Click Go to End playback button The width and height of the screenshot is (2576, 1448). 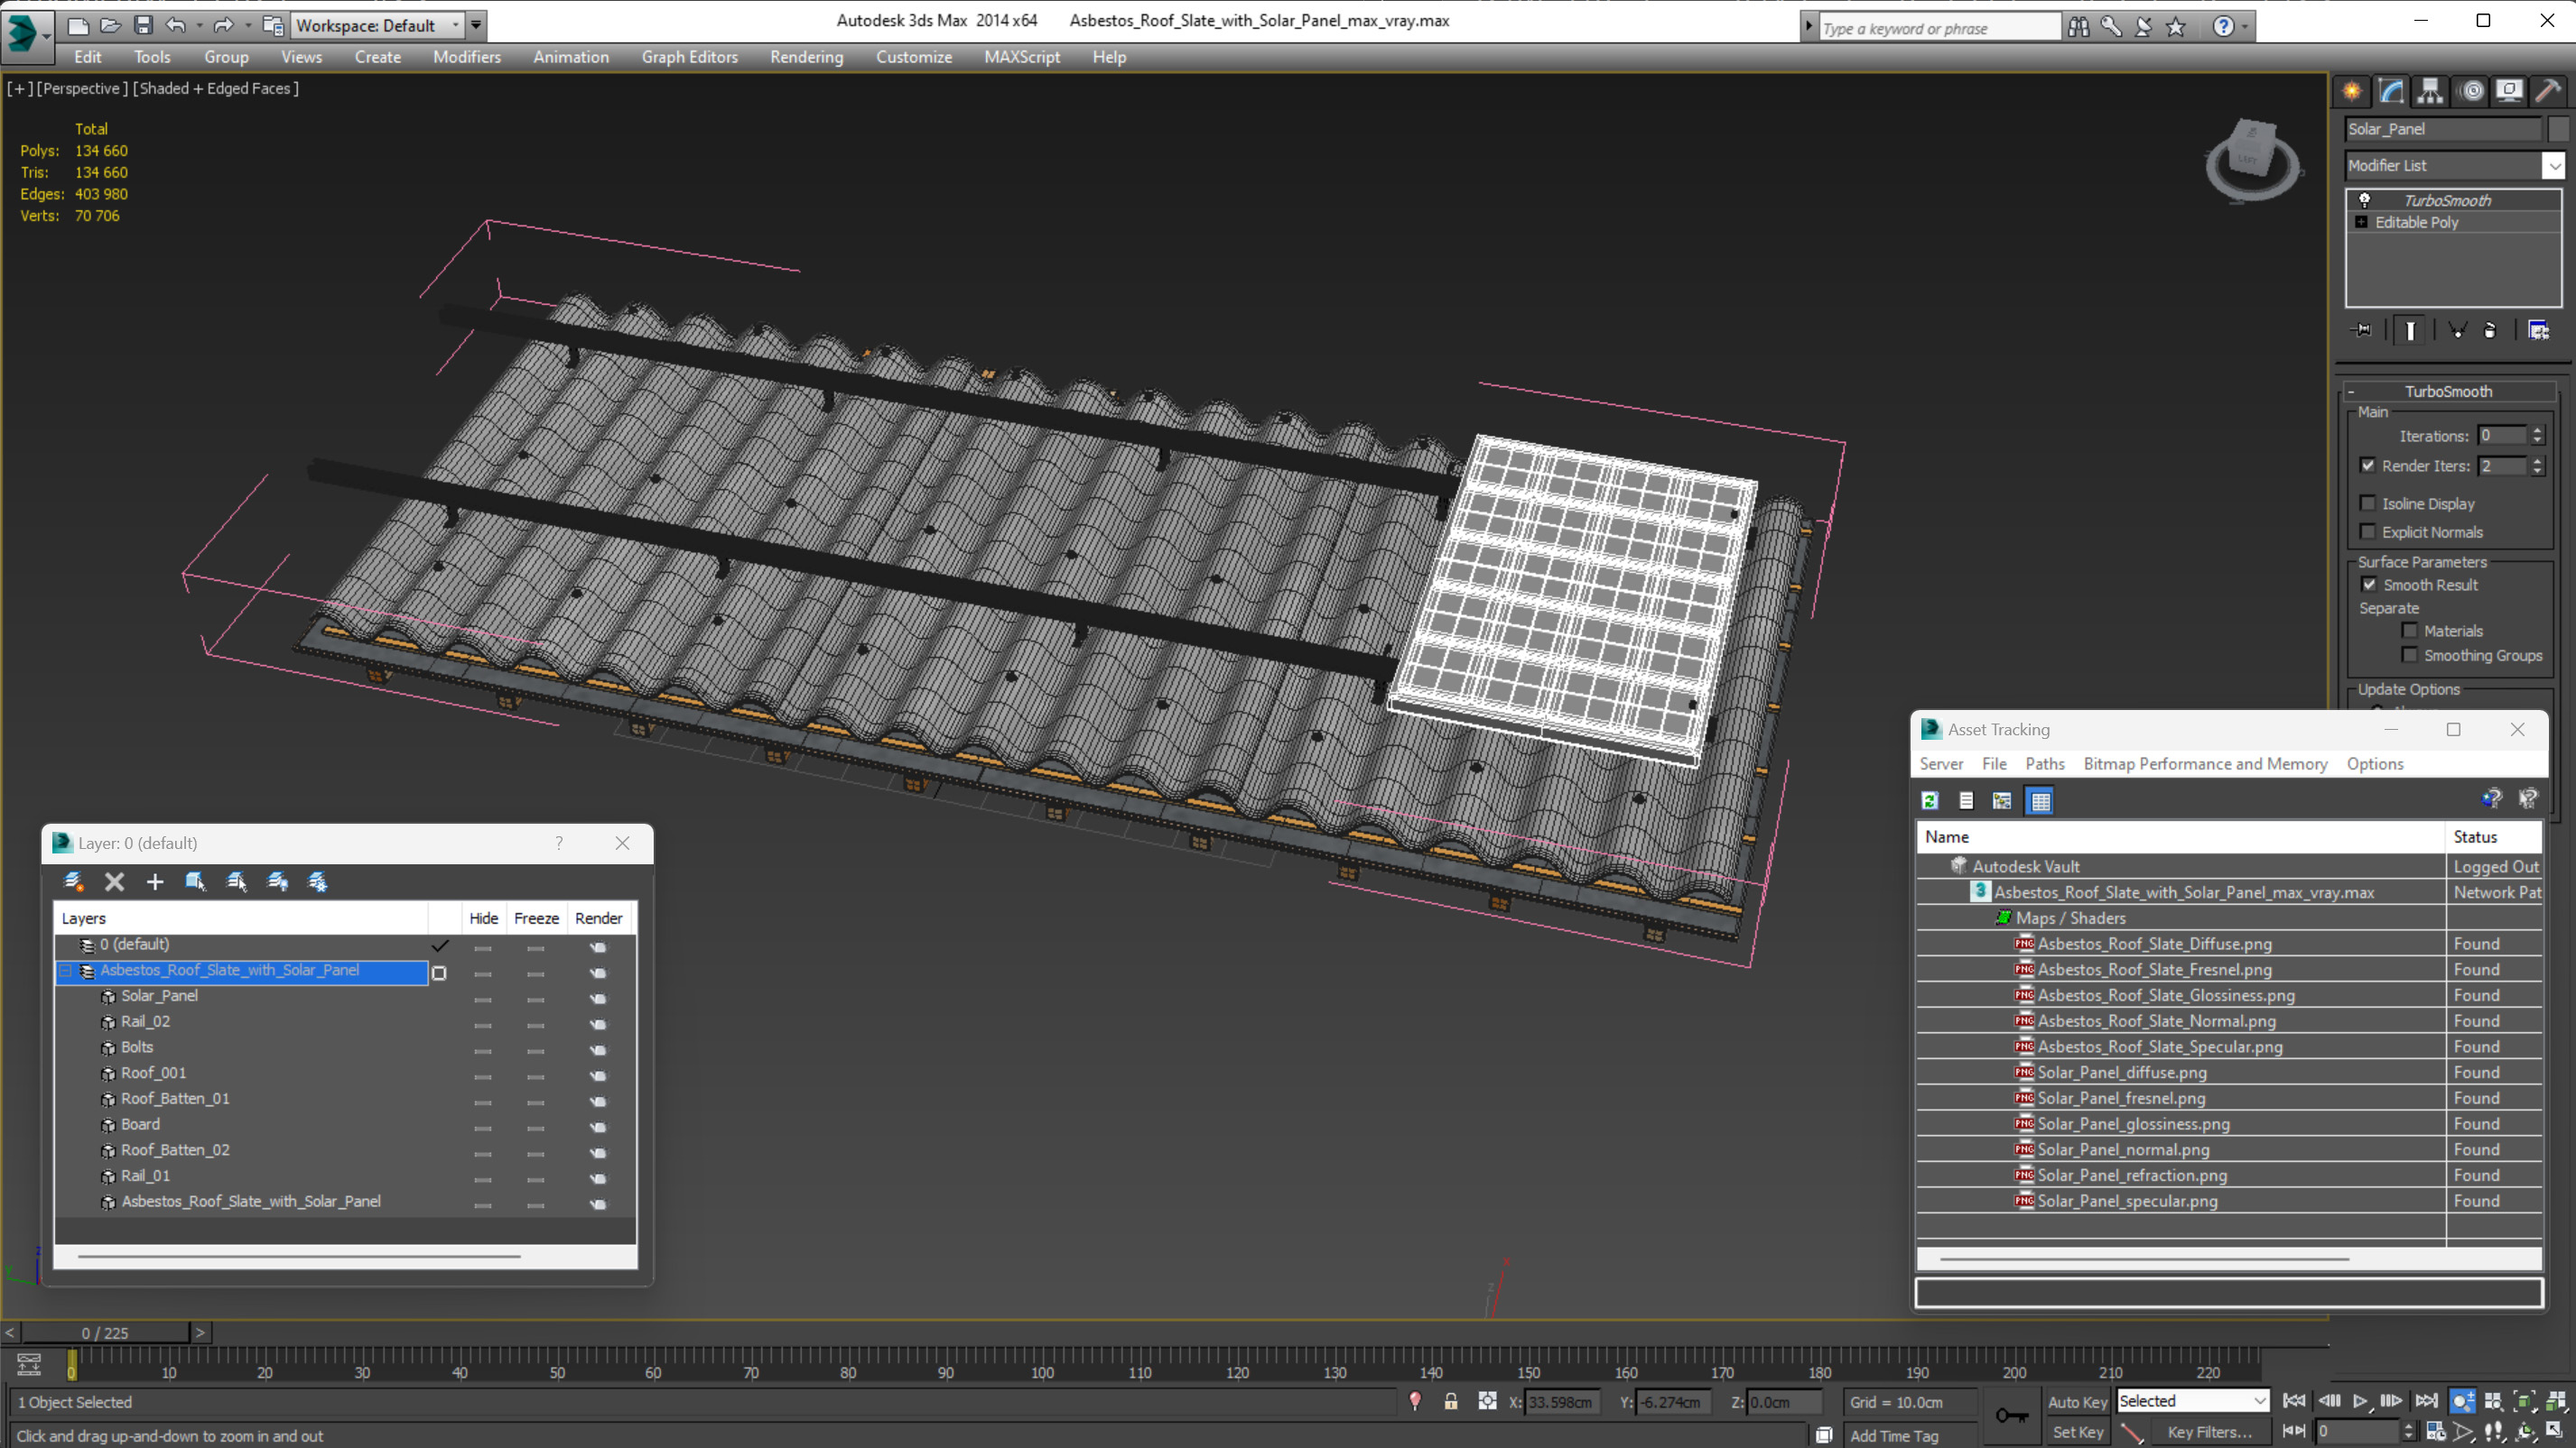(2426, 1401)
